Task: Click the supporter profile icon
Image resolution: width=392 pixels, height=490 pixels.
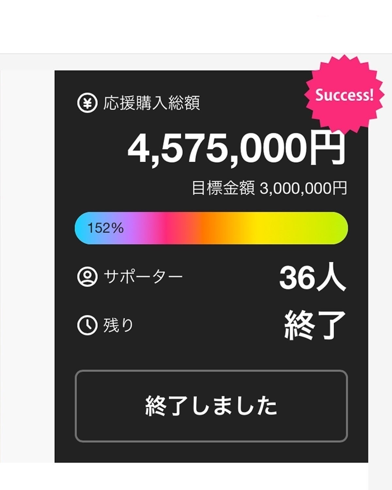Action: [87, 277]
